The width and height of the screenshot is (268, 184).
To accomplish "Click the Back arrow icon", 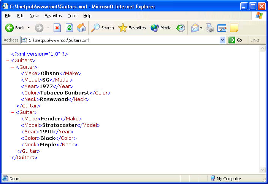I will click(9, 28).
